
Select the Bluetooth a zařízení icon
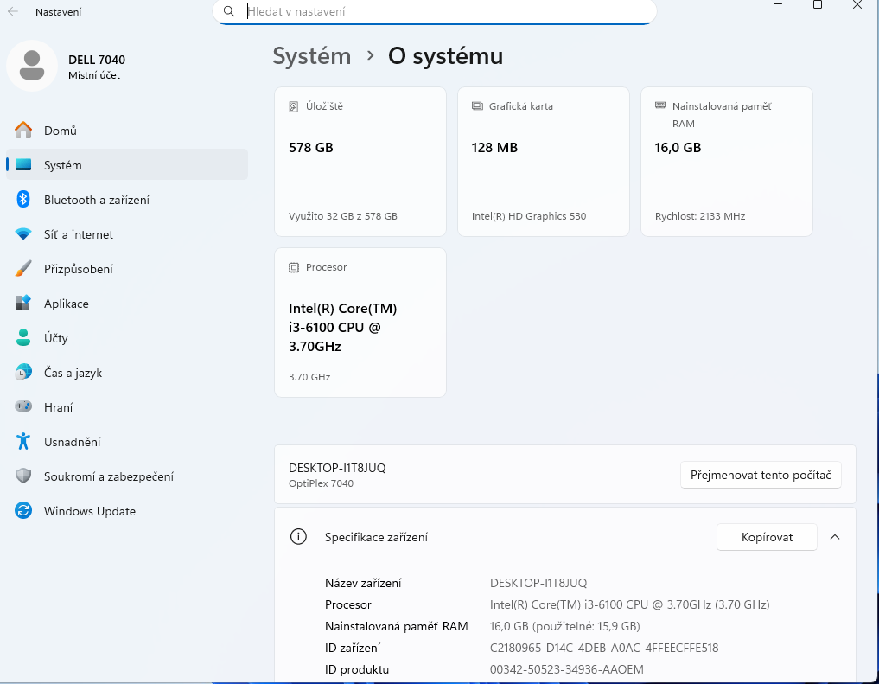tap(26, 199)
